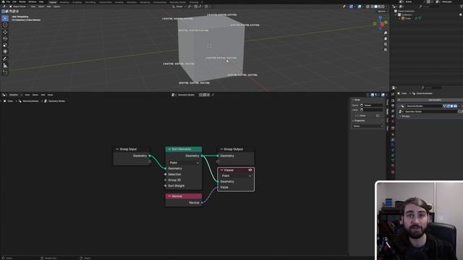Click the viewport navigation gizmo Z axis
The width and height of the screenshot is (463, 260).
click(x=381, y=18)
